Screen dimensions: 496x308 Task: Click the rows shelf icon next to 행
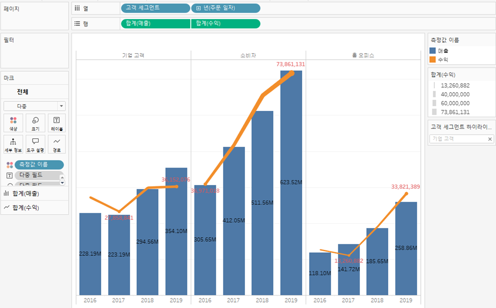coord(77,24)
